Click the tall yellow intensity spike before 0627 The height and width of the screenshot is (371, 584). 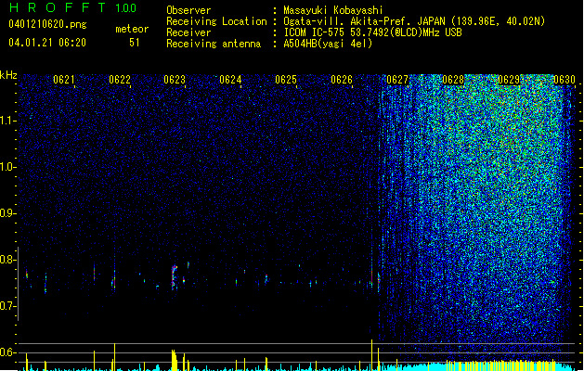tap(371, 353)
